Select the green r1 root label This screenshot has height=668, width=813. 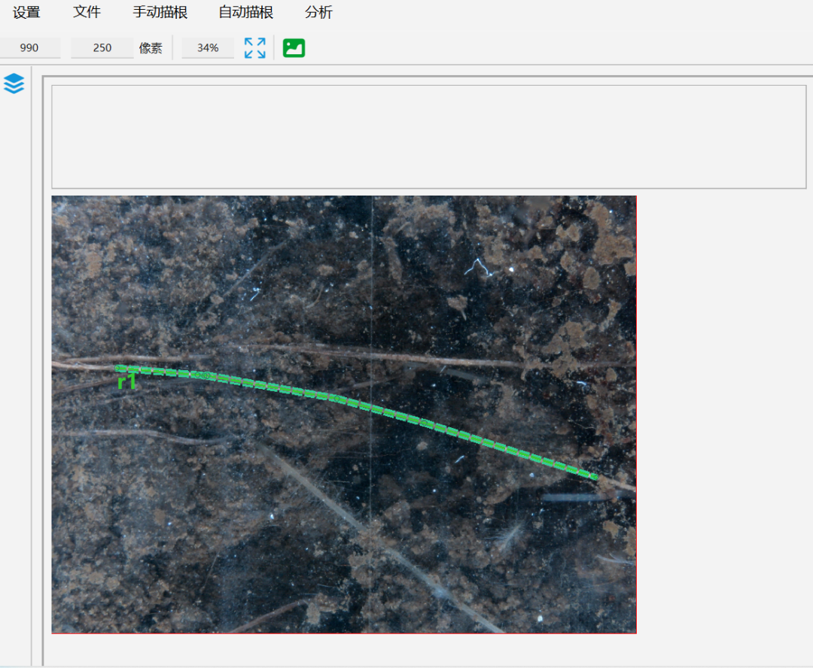tap(127, 382)
